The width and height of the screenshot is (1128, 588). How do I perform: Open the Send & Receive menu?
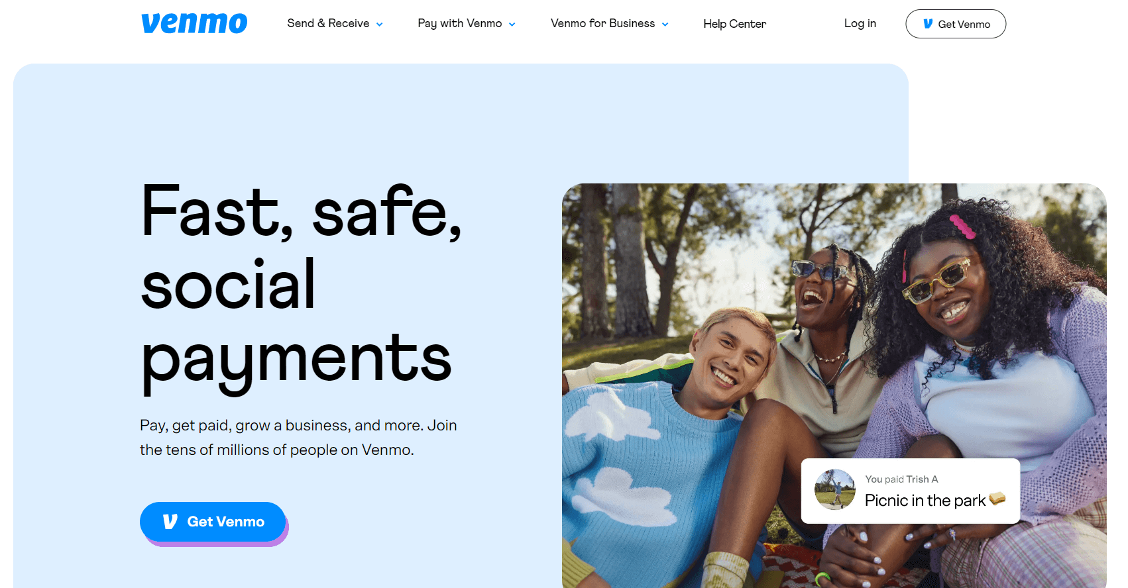click(x=335, y=24)
